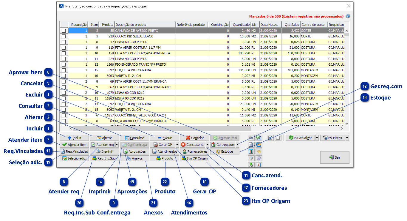
Task: Click the red-green sort arrows icon
Action: (x=251, y=151)
